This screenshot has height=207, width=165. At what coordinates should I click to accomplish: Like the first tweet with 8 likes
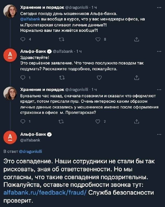98,39
